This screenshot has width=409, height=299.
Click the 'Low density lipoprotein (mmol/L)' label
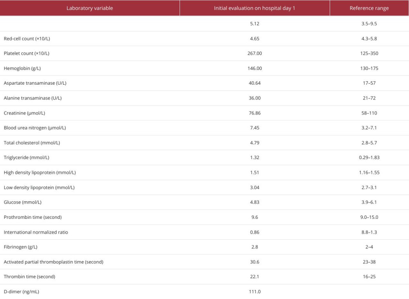point(39,187)
